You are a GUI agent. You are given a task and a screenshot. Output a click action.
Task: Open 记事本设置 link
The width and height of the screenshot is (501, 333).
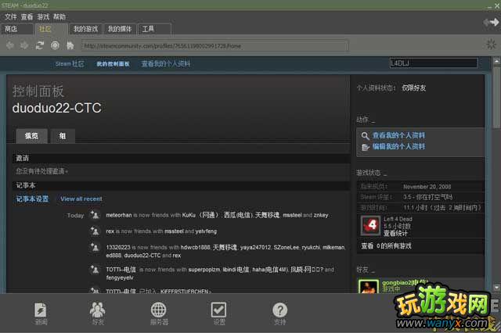pos(32,199)
